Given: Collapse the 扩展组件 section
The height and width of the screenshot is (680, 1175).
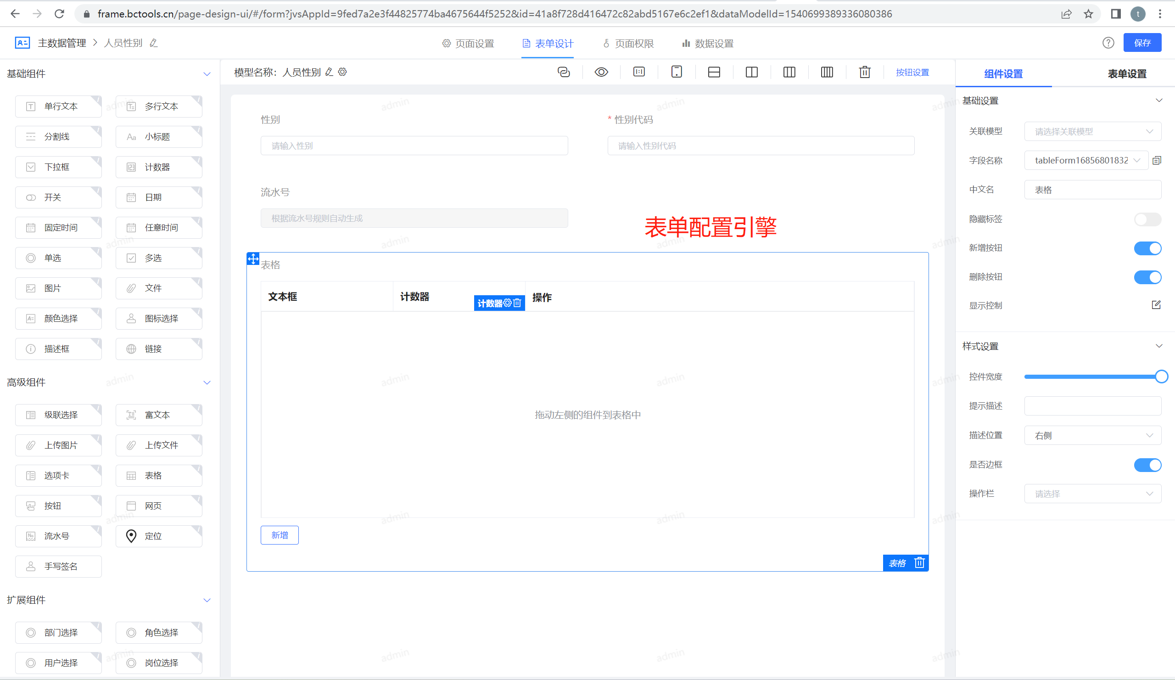Looking at the screenshot, I should pyautogui.click(x=207, y=600).
